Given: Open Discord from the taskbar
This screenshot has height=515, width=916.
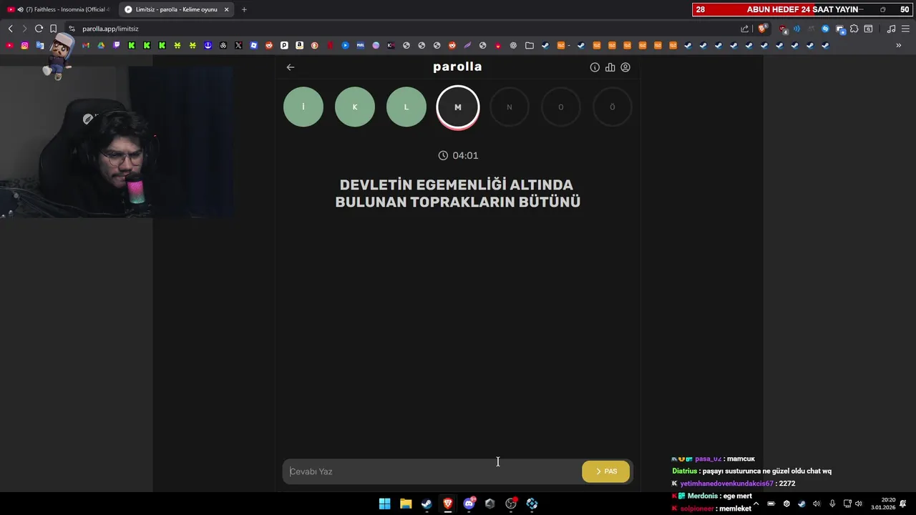Looking at the screenshot, I should point(469,504).
